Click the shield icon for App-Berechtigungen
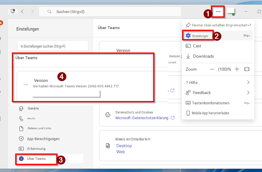The height and width of the screenshot is (172, 262). (x=21, y=139)
